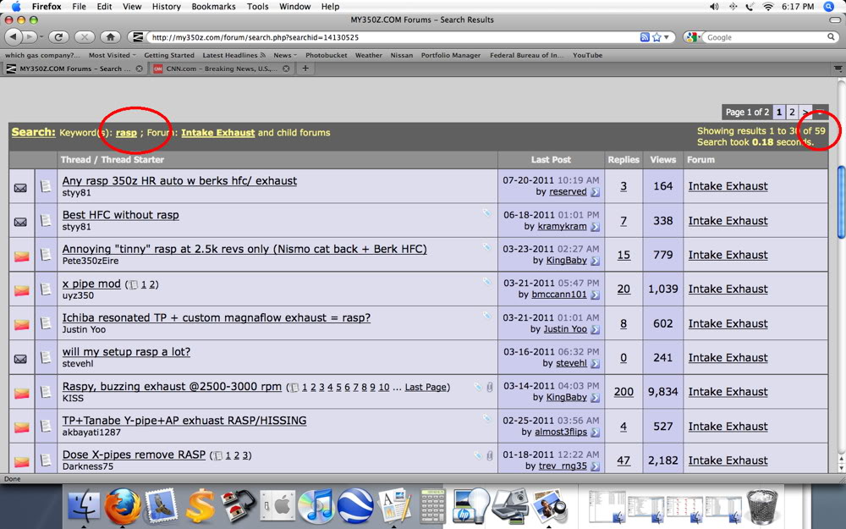Screen dimensions: 846x529
Task: Click the 'rasp' keyword link
Action: [126, 132]
